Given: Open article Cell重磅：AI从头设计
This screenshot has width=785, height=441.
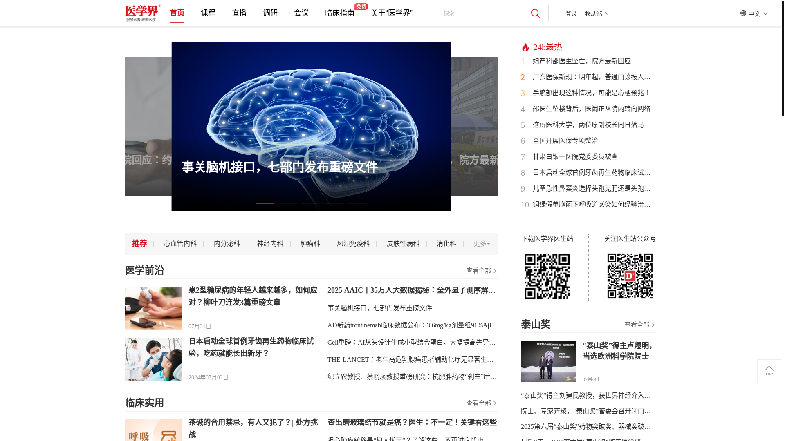Looking at the screenshot, I should (412, 343).
